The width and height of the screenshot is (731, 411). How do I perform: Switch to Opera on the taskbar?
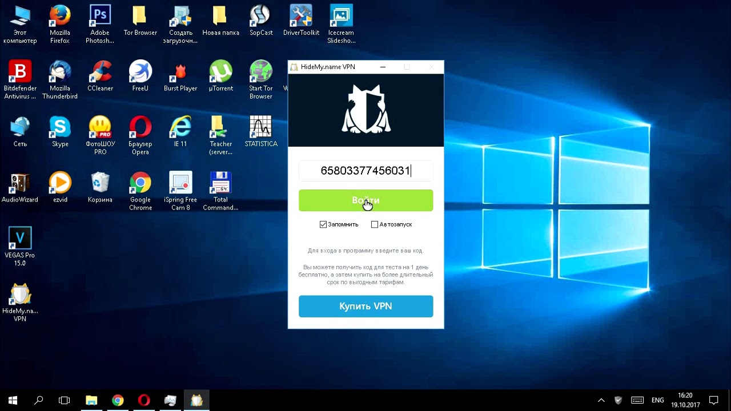click(144, 400)
